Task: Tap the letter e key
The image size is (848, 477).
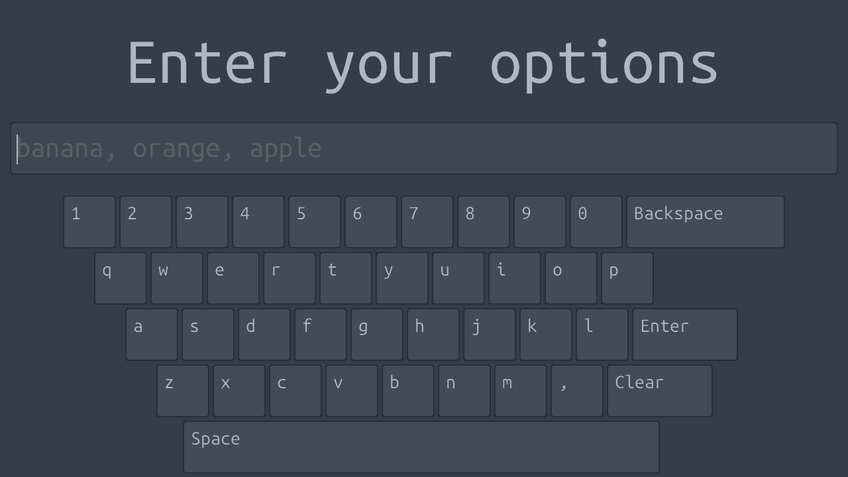Action: 233,278
